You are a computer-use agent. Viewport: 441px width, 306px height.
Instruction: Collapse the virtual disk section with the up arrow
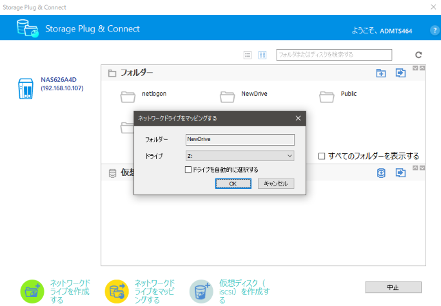coord(415,167)
